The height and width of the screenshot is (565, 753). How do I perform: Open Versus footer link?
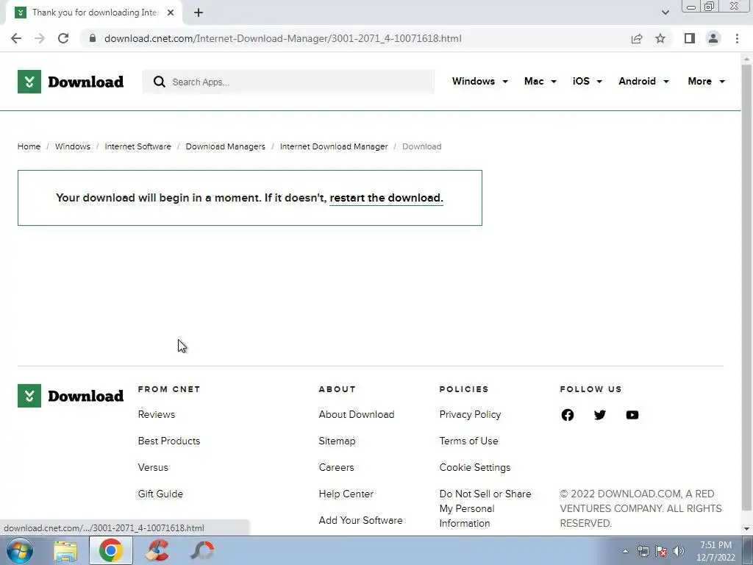(x=153, y=467)
